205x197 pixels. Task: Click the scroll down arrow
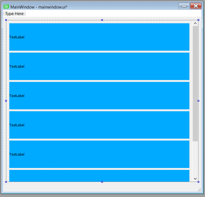pos(195,179)
